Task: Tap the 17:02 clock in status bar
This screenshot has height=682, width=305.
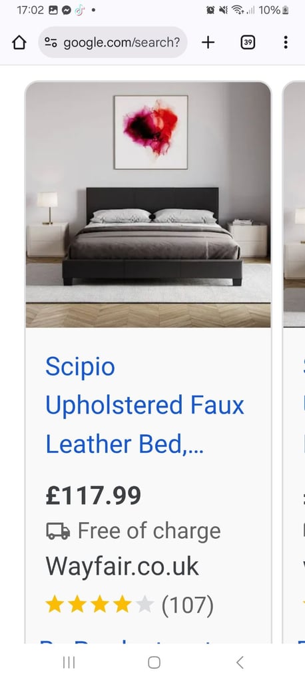Action: [x=31, y=10]
